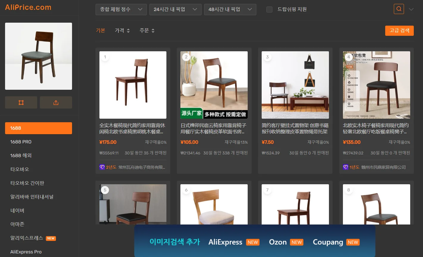Open product 6 chair thumbnail
The image size is (423, 257).
(x=214, y=204)
